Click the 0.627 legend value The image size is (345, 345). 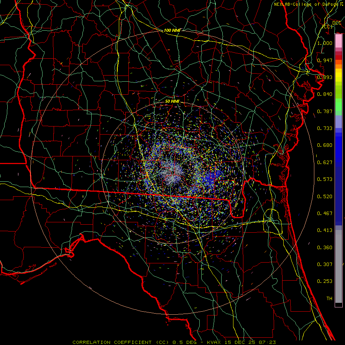(x=325, y=162)
